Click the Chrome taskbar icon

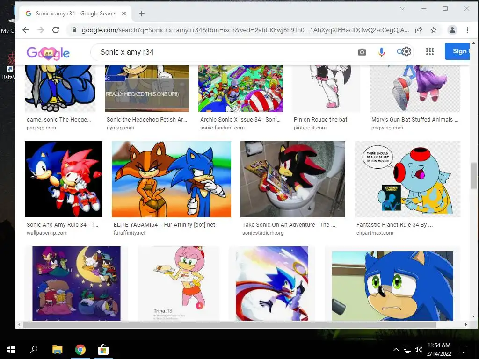pos(80,350)
